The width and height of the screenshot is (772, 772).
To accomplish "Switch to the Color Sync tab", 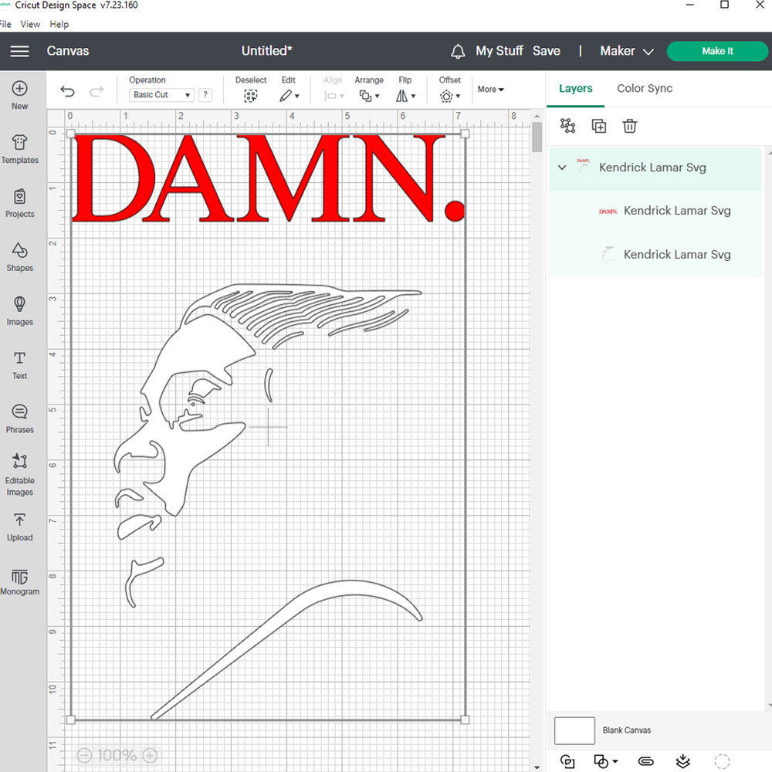I will [x=645, y=88].
